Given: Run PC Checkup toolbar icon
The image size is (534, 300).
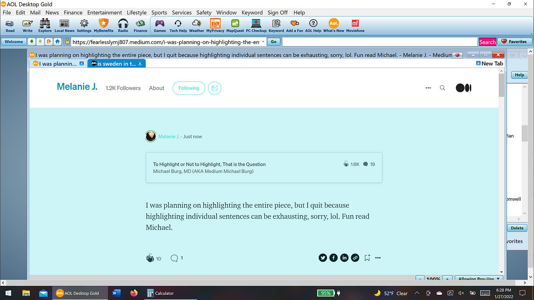Looking at the screenshot, I should [x=256, y=25].
